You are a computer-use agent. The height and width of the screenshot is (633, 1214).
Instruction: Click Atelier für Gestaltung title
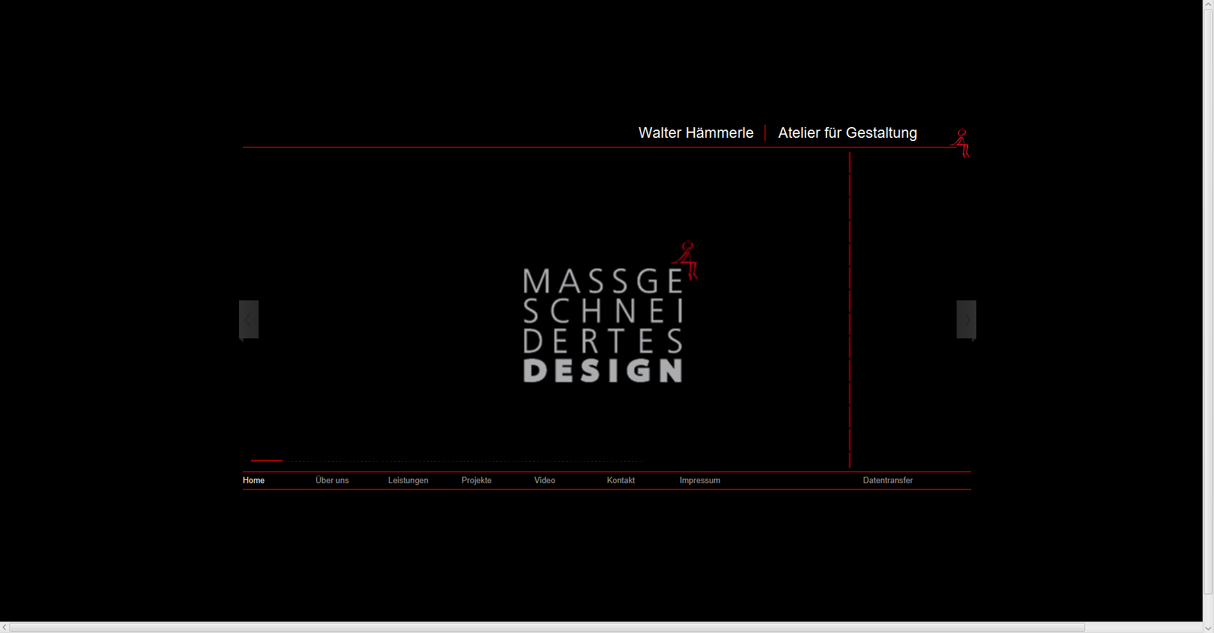(x=847, y=133)
